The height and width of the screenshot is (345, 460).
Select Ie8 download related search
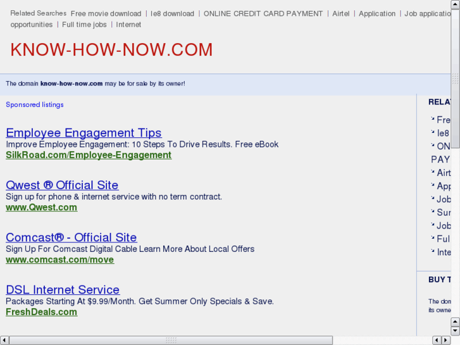[172, 13]
